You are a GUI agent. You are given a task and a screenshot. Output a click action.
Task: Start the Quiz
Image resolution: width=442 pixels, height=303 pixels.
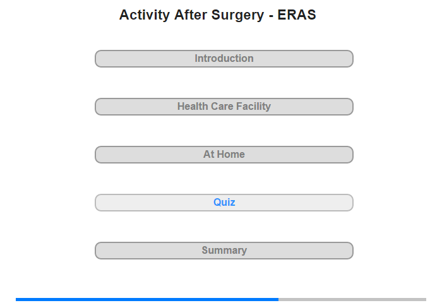[x=224, y=203]
